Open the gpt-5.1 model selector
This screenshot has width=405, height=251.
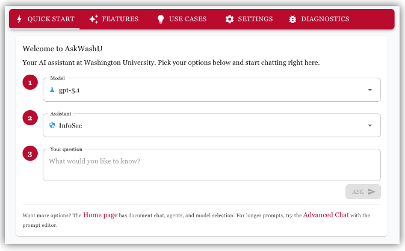[211, 90]
